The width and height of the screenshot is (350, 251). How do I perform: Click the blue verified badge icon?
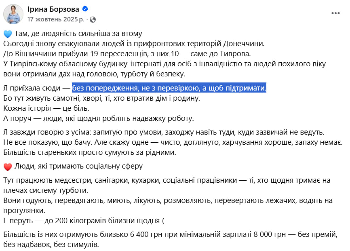click(85, 9)
